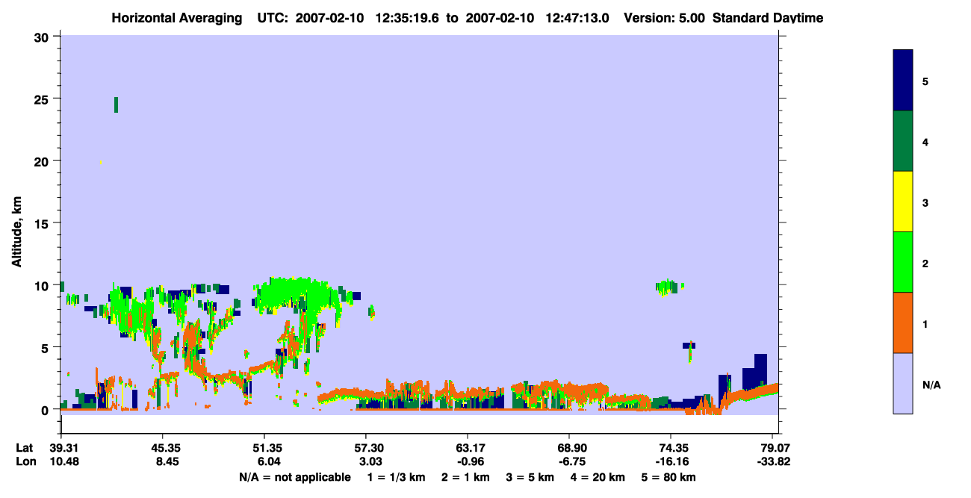
Task: Click the color bar label 5
Action: [925, 81]
